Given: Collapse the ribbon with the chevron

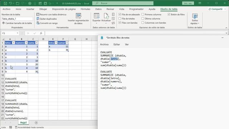Looking at the screenshot, I should pos(226,28).
